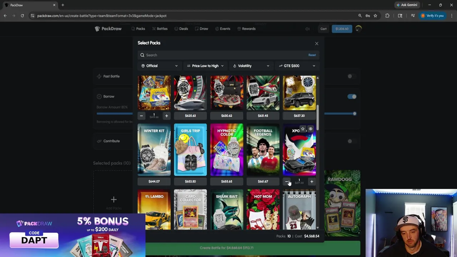457x257 pixels.
Task: Decrease first pack quantity with minus button
Action: 141,116
